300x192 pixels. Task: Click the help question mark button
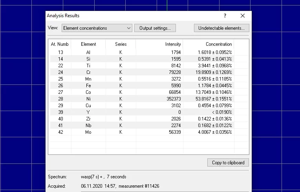tap(225, 16)
